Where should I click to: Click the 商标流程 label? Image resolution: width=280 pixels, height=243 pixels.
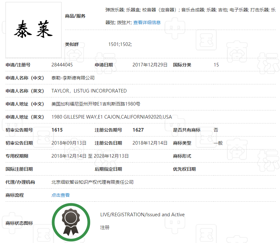coord(15,195)
